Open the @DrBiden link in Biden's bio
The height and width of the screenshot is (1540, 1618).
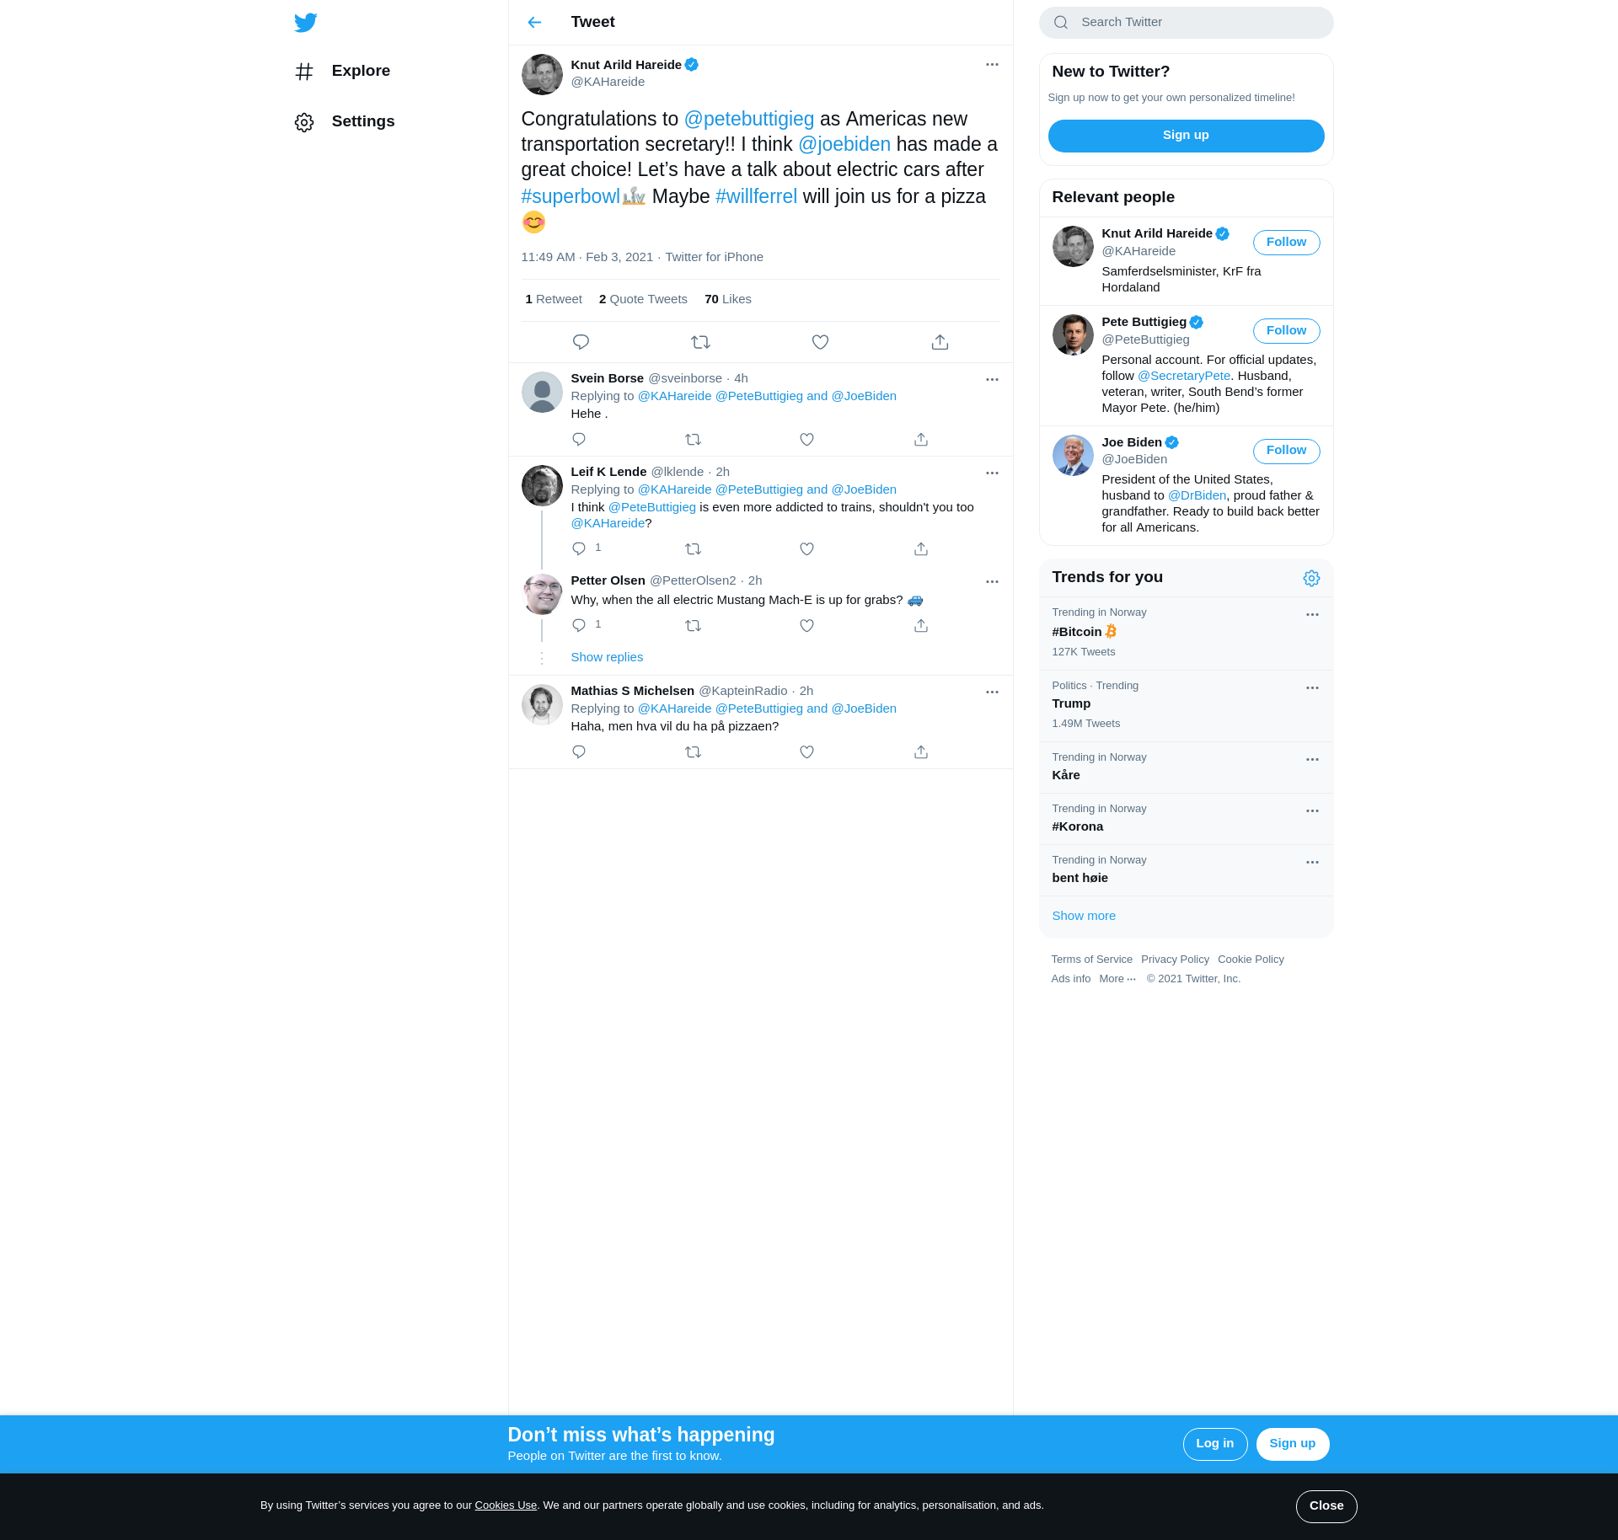[x=1197, y=495]
